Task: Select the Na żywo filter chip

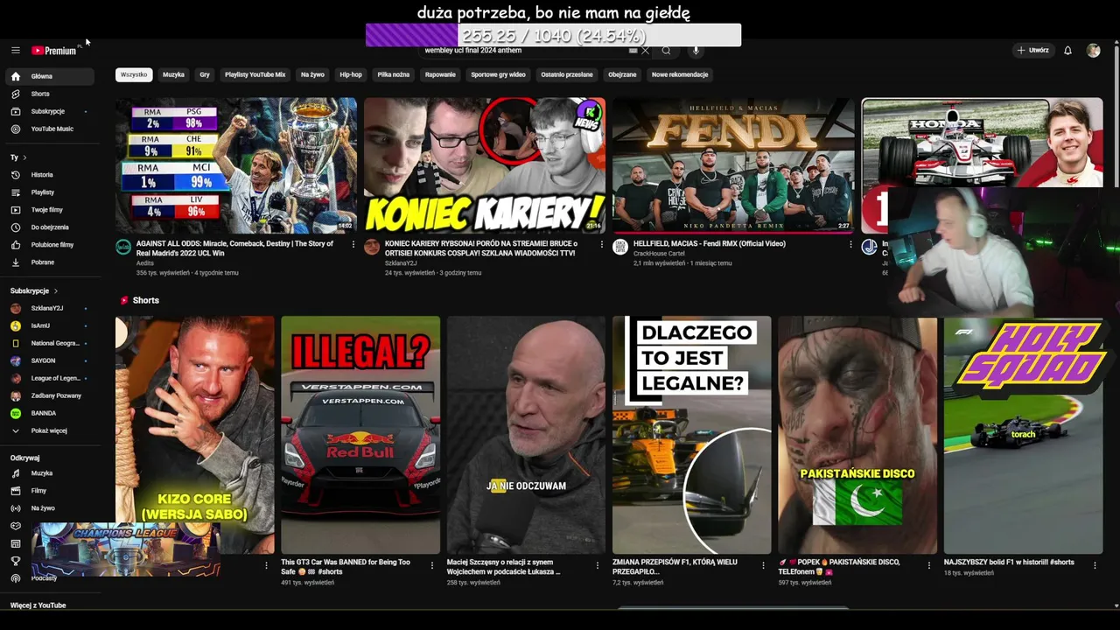Action: [312, 75]
